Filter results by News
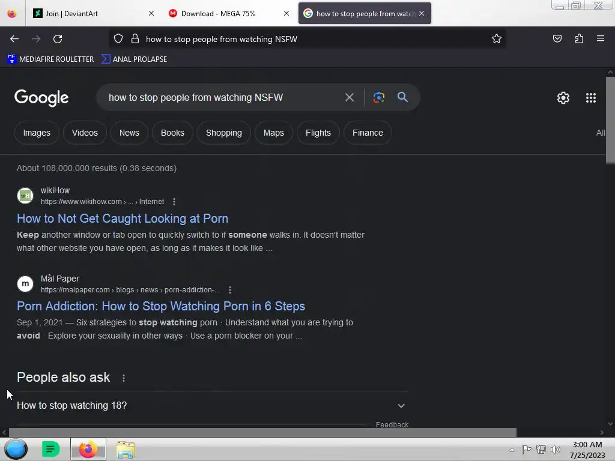 tap(129, 133)
